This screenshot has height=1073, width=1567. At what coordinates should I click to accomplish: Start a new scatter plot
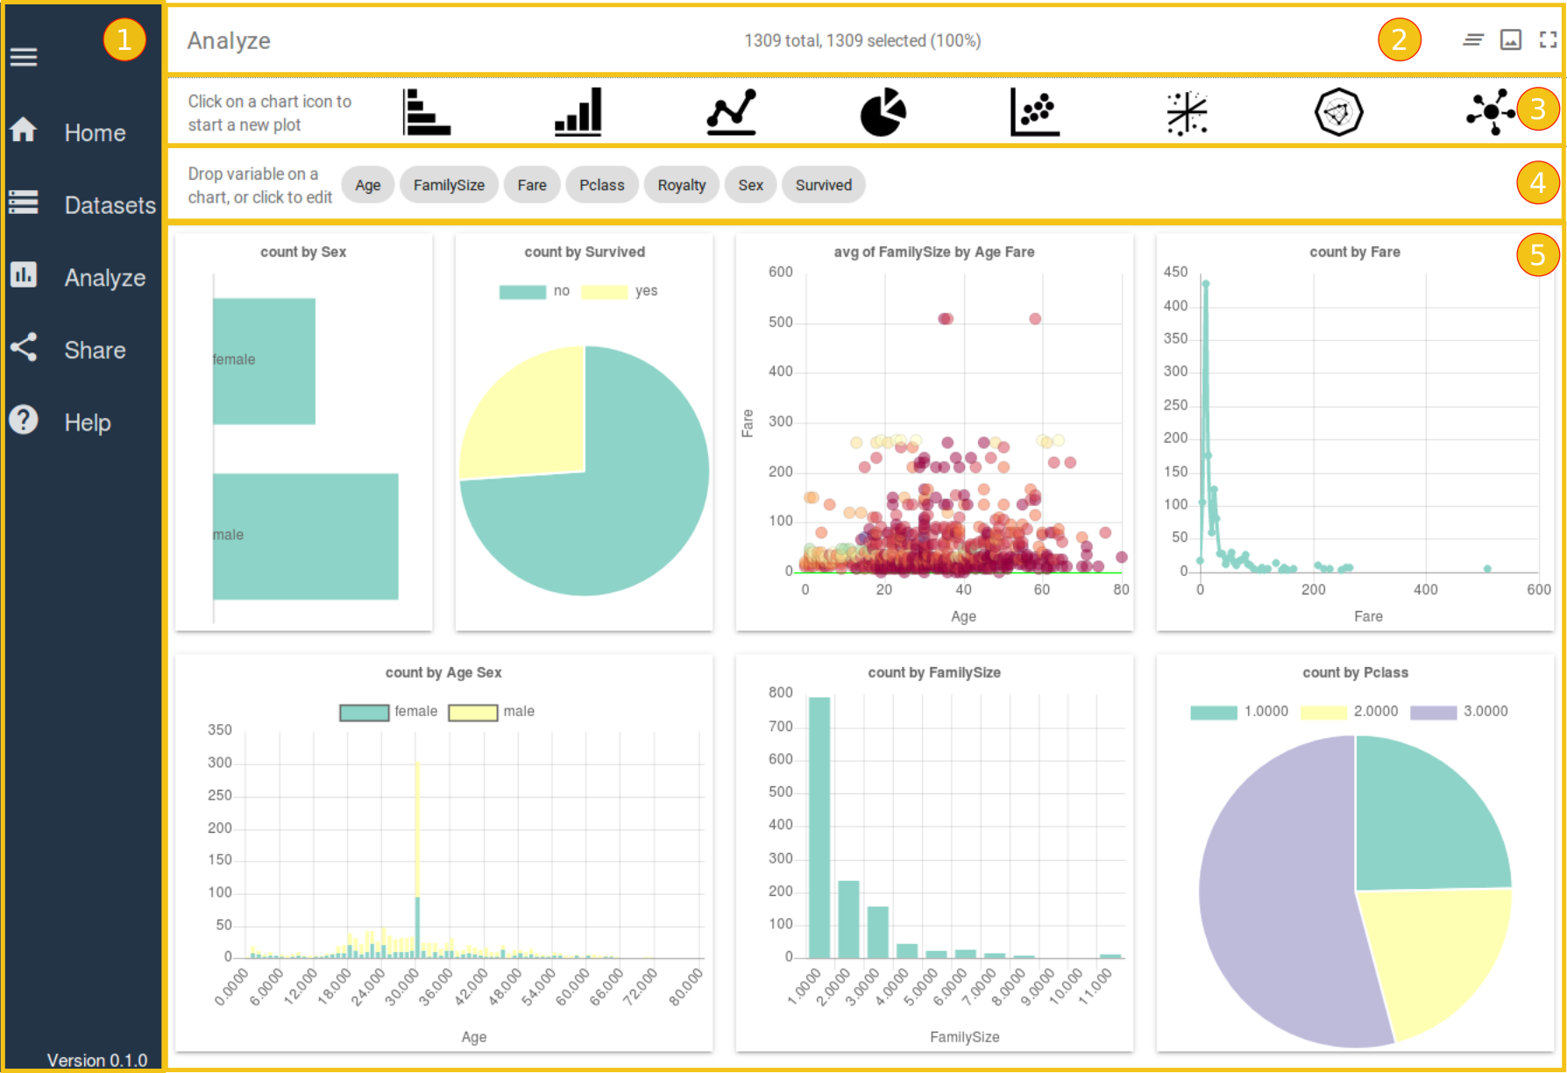coord(1035,112)
